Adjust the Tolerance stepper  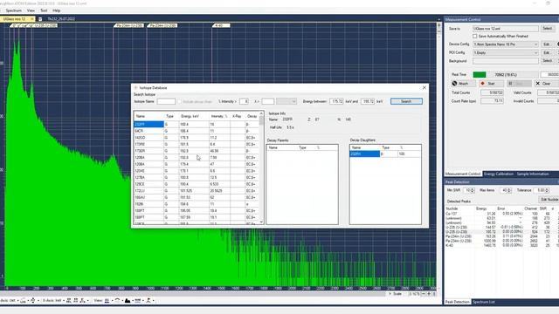click(547, 190)
